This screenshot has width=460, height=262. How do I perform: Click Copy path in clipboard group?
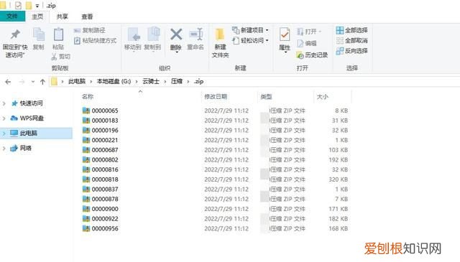coord(89,30)
